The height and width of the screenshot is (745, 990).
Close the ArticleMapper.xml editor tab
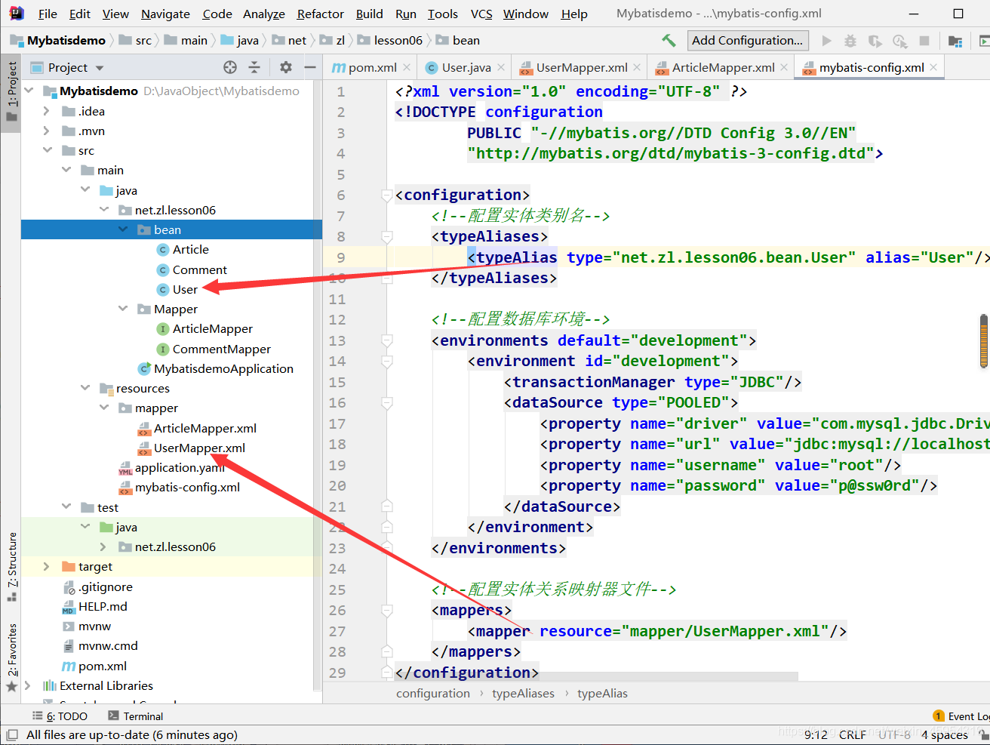pos(784,67)
